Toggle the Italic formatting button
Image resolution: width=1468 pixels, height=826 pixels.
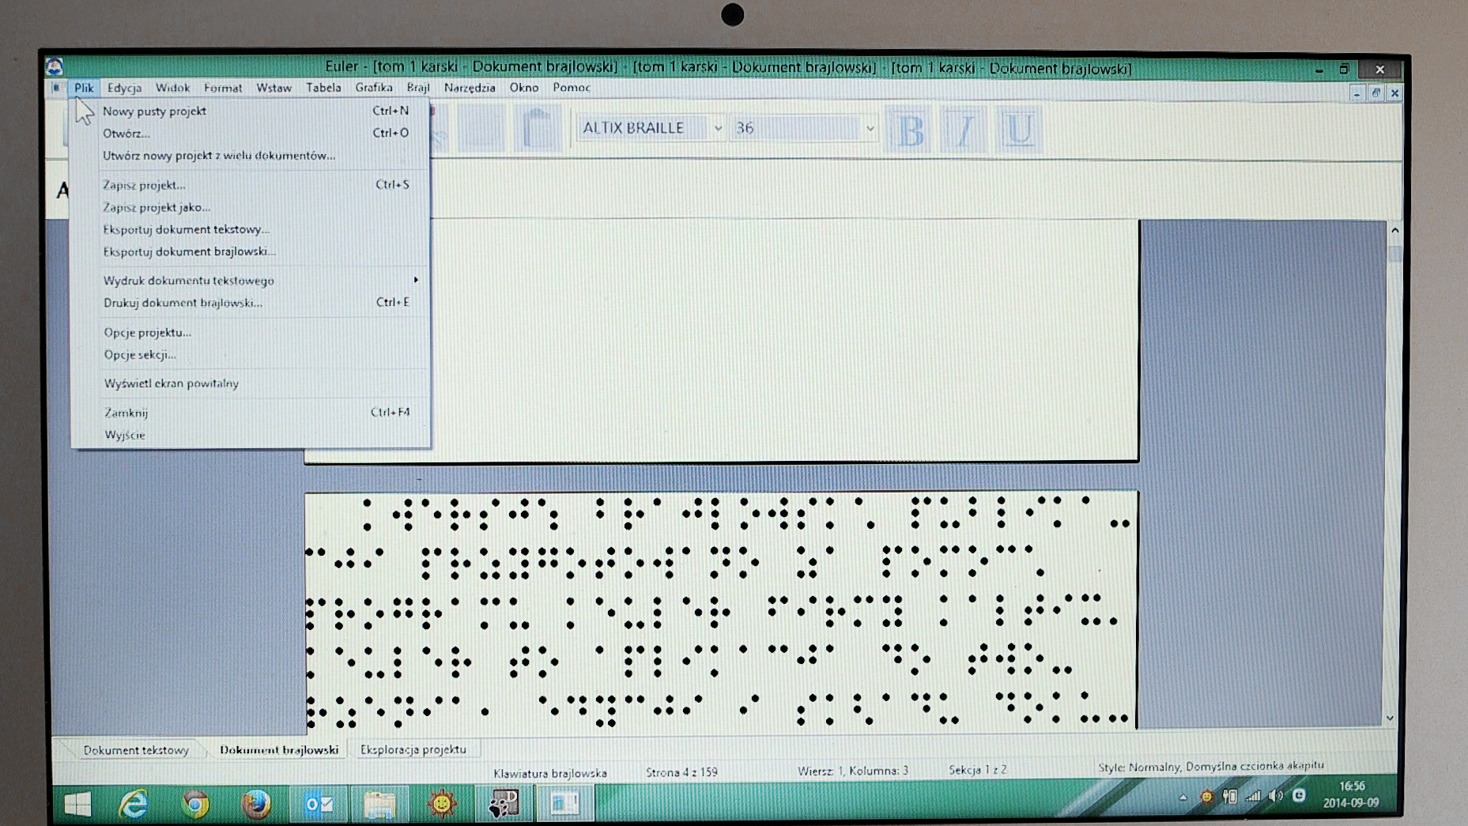(964, 130)
